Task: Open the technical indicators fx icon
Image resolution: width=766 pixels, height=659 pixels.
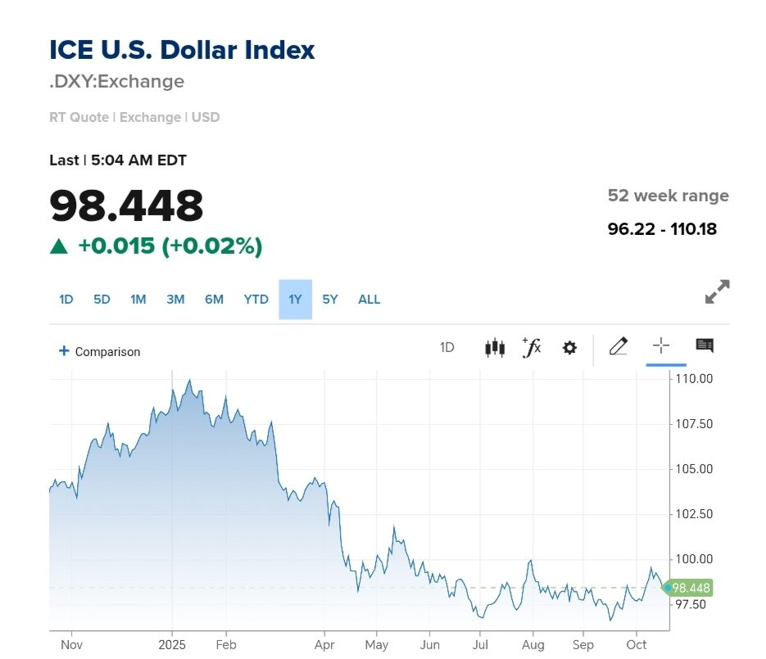Action: click(x=532, y=348)
